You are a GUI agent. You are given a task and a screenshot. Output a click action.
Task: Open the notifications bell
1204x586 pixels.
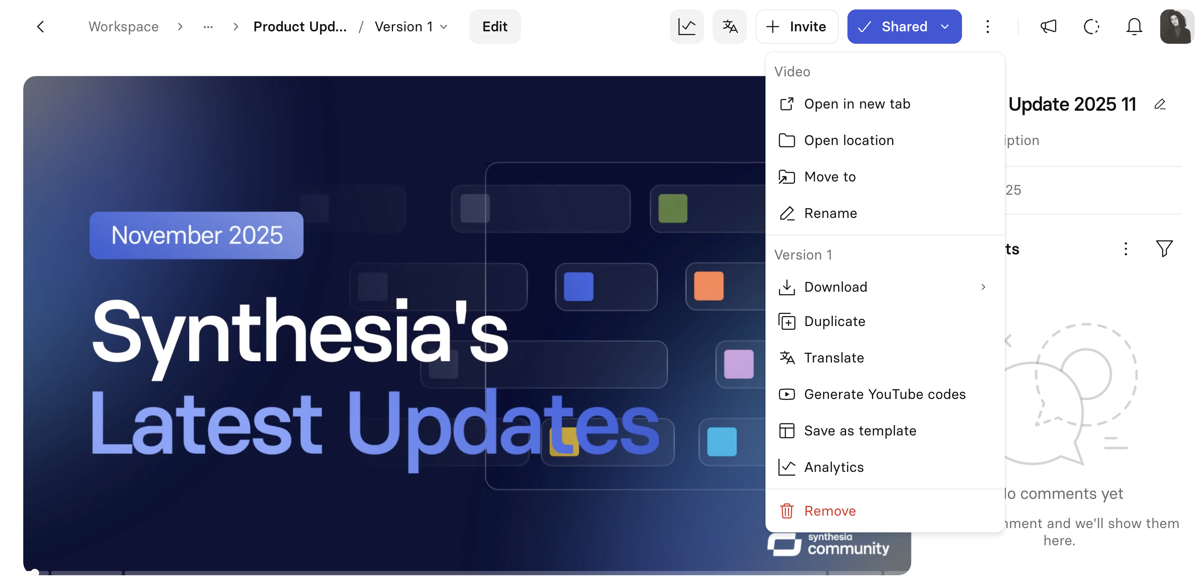pos(1134,27)
